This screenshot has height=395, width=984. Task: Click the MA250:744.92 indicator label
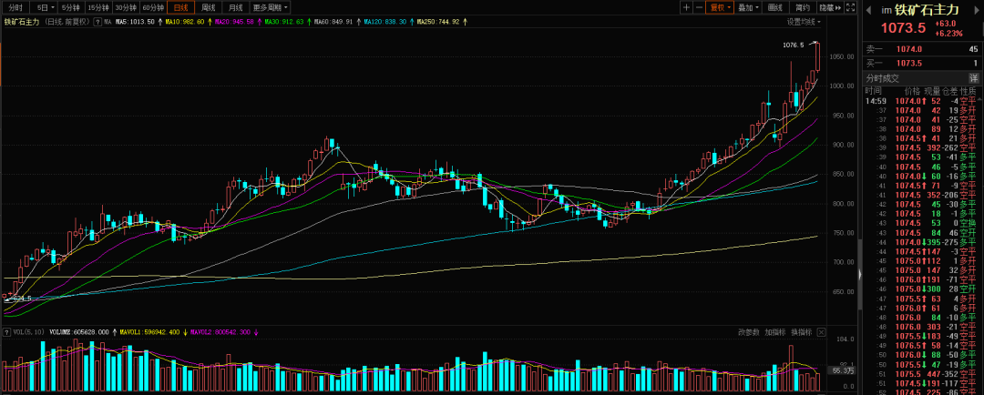pos(437,22)
